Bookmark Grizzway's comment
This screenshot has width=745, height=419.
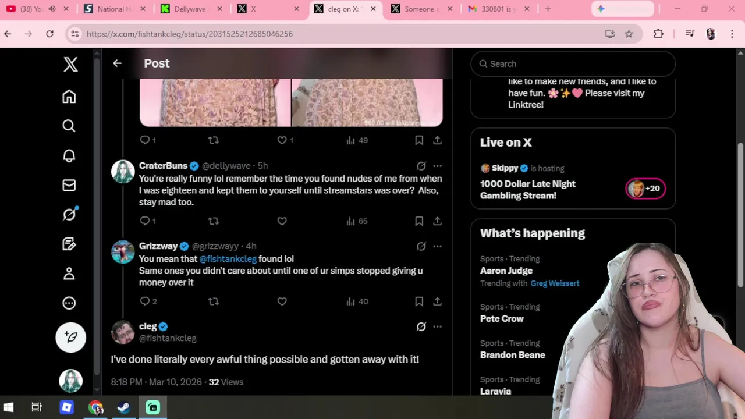pos(419,301)
